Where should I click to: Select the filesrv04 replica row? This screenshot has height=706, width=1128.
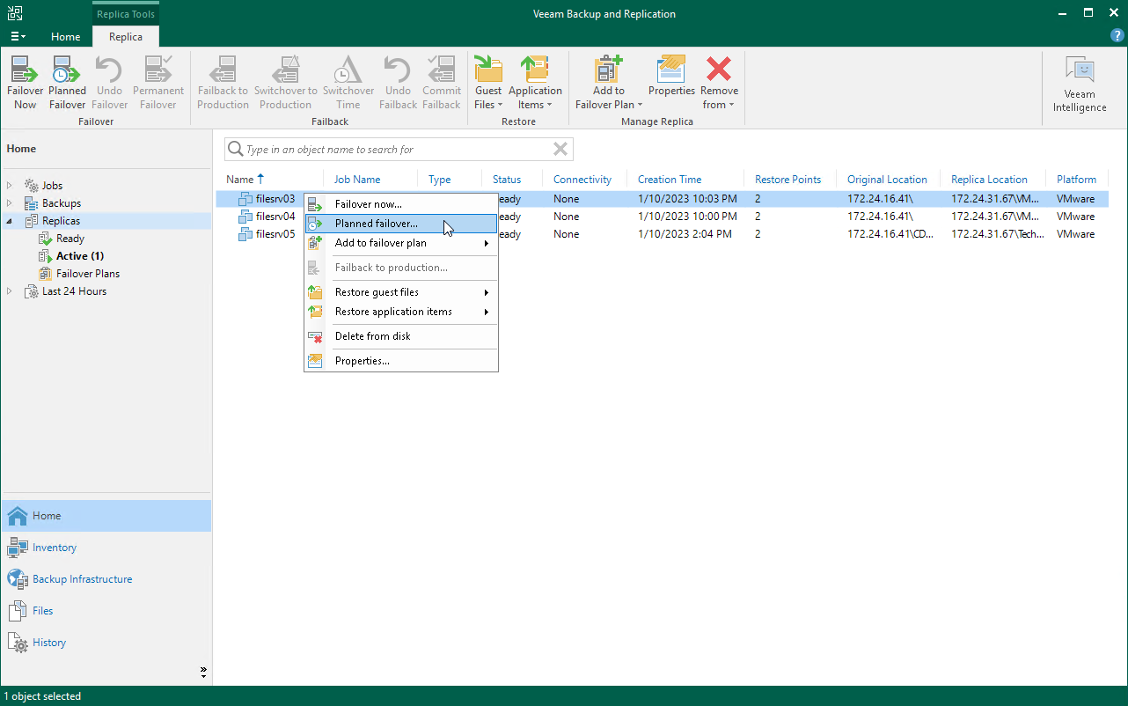pyautogui.click(x=663, y=217)
